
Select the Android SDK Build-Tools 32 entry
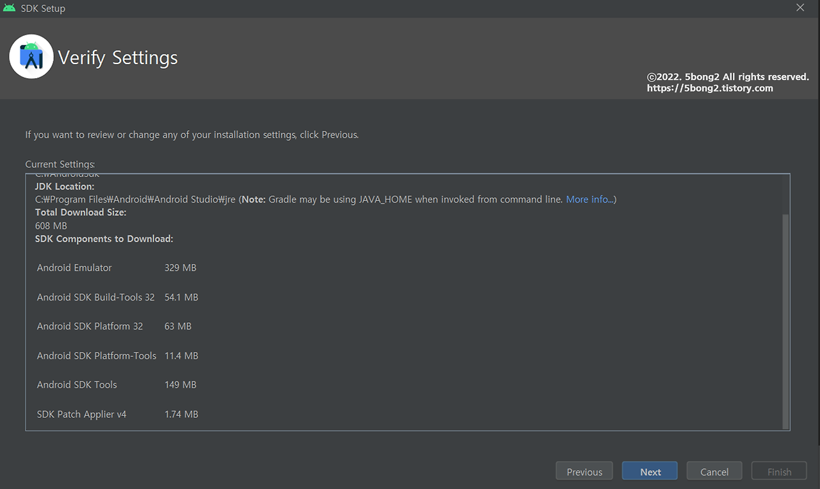[95, 297]
